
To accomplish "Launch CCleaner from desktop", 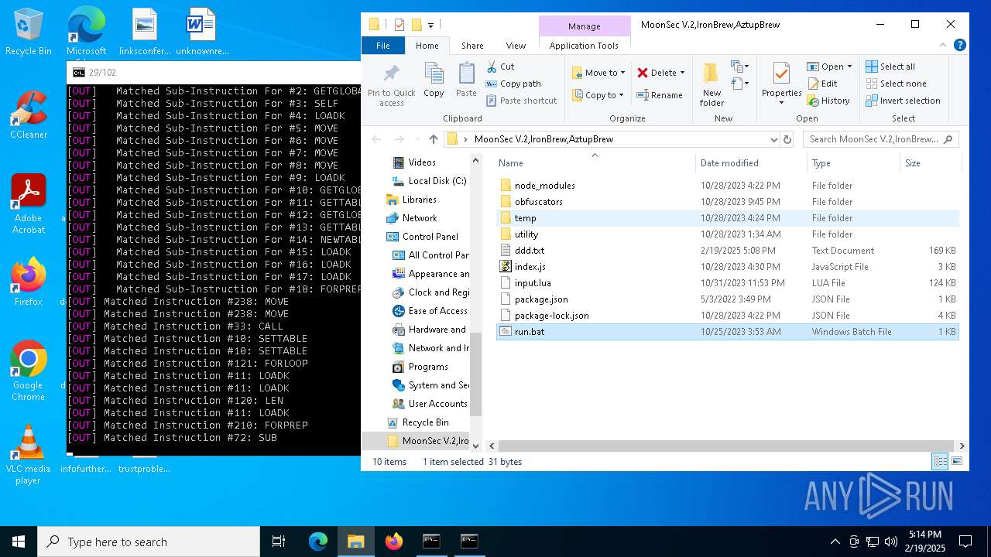I will click(x=29, y=114).
